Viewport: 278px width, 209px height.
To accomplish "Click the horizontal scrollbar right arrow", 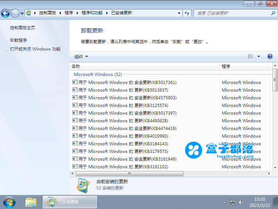I will [x=269, y=173].
